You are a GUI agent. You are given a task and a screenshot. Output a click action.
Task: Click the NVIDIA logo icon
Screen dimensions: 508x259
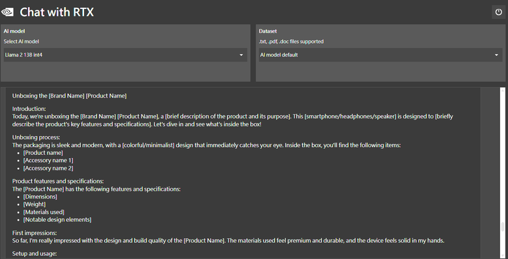pos(7,12)
